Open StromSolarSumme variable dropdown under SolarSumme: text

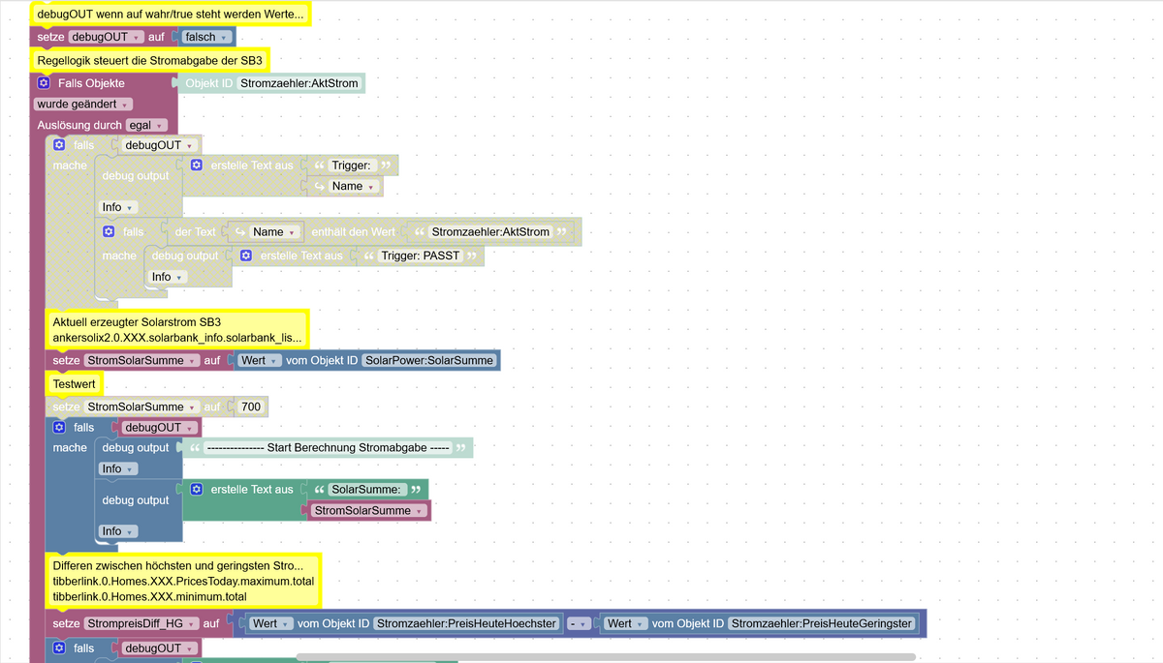368,511
